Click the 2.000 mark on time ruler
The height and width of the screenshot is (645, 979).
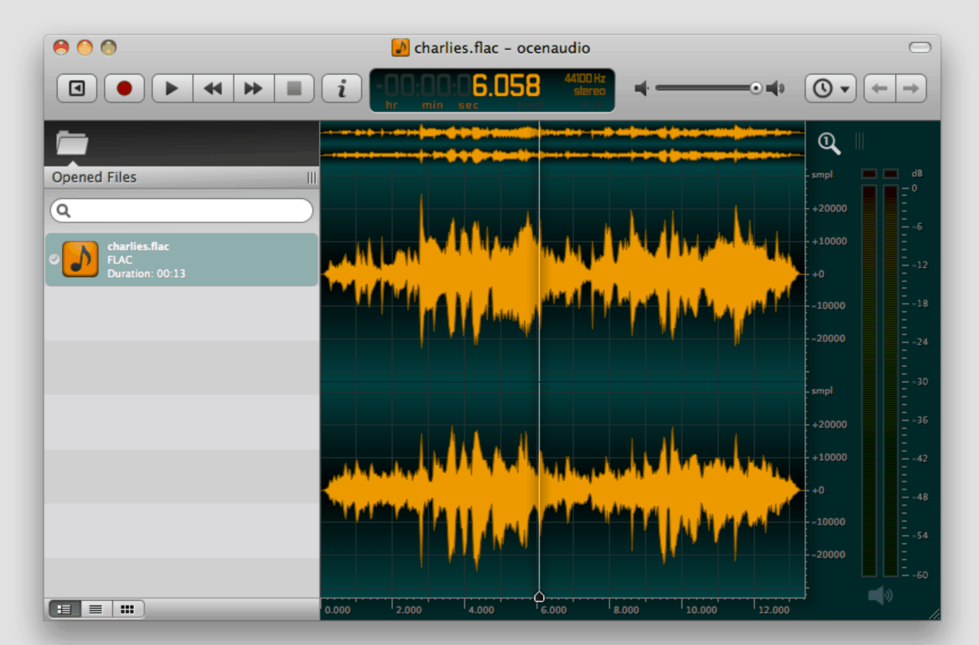tap(409, 610)
